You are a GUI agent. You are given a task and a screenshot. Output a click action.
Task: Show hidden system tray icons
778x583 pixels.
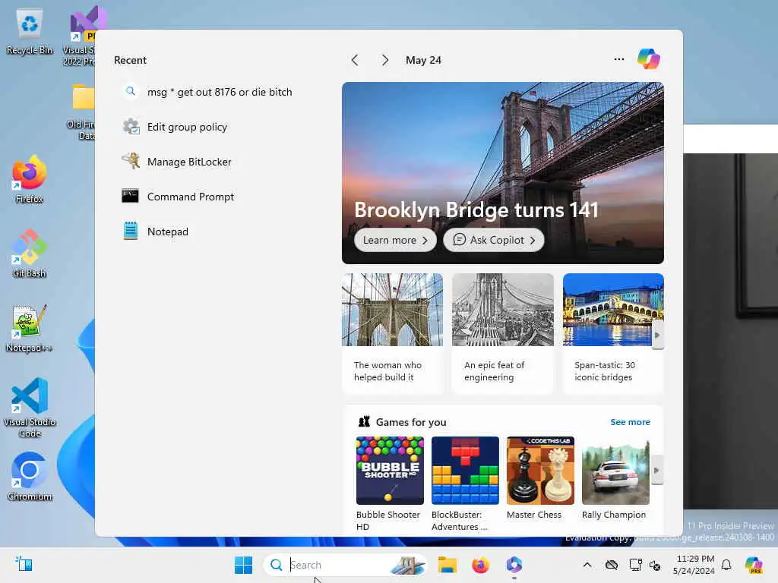point(587,565)
